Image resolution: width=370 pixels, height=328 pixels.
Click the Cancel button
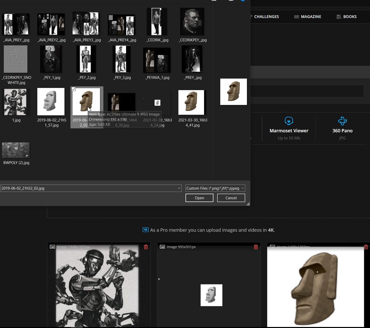[x=231, y=198]
